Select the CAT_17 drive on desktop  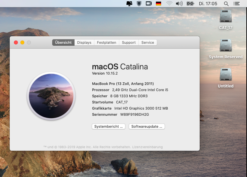226,16
